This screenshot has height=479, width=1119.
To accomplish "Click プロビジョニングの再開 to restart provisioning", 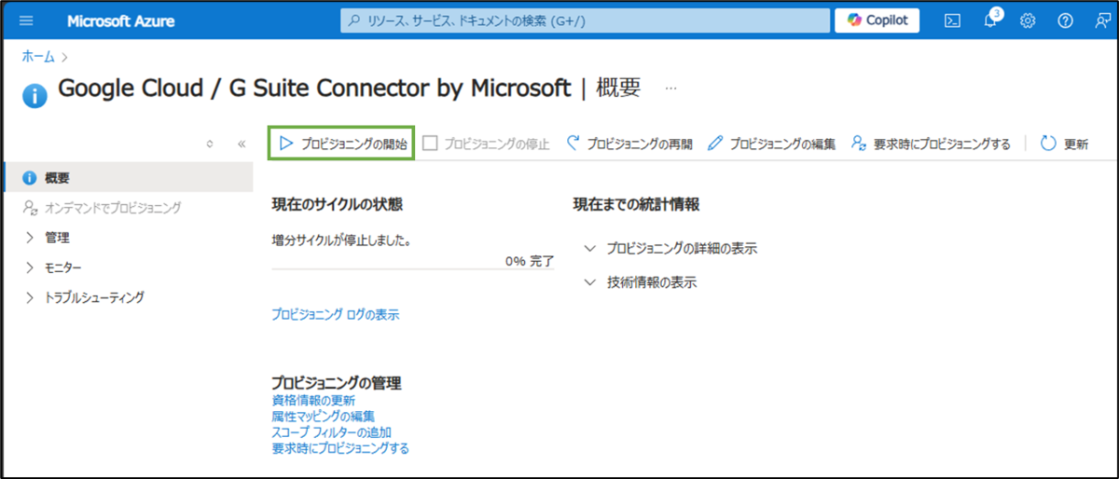I will point(629,144).
